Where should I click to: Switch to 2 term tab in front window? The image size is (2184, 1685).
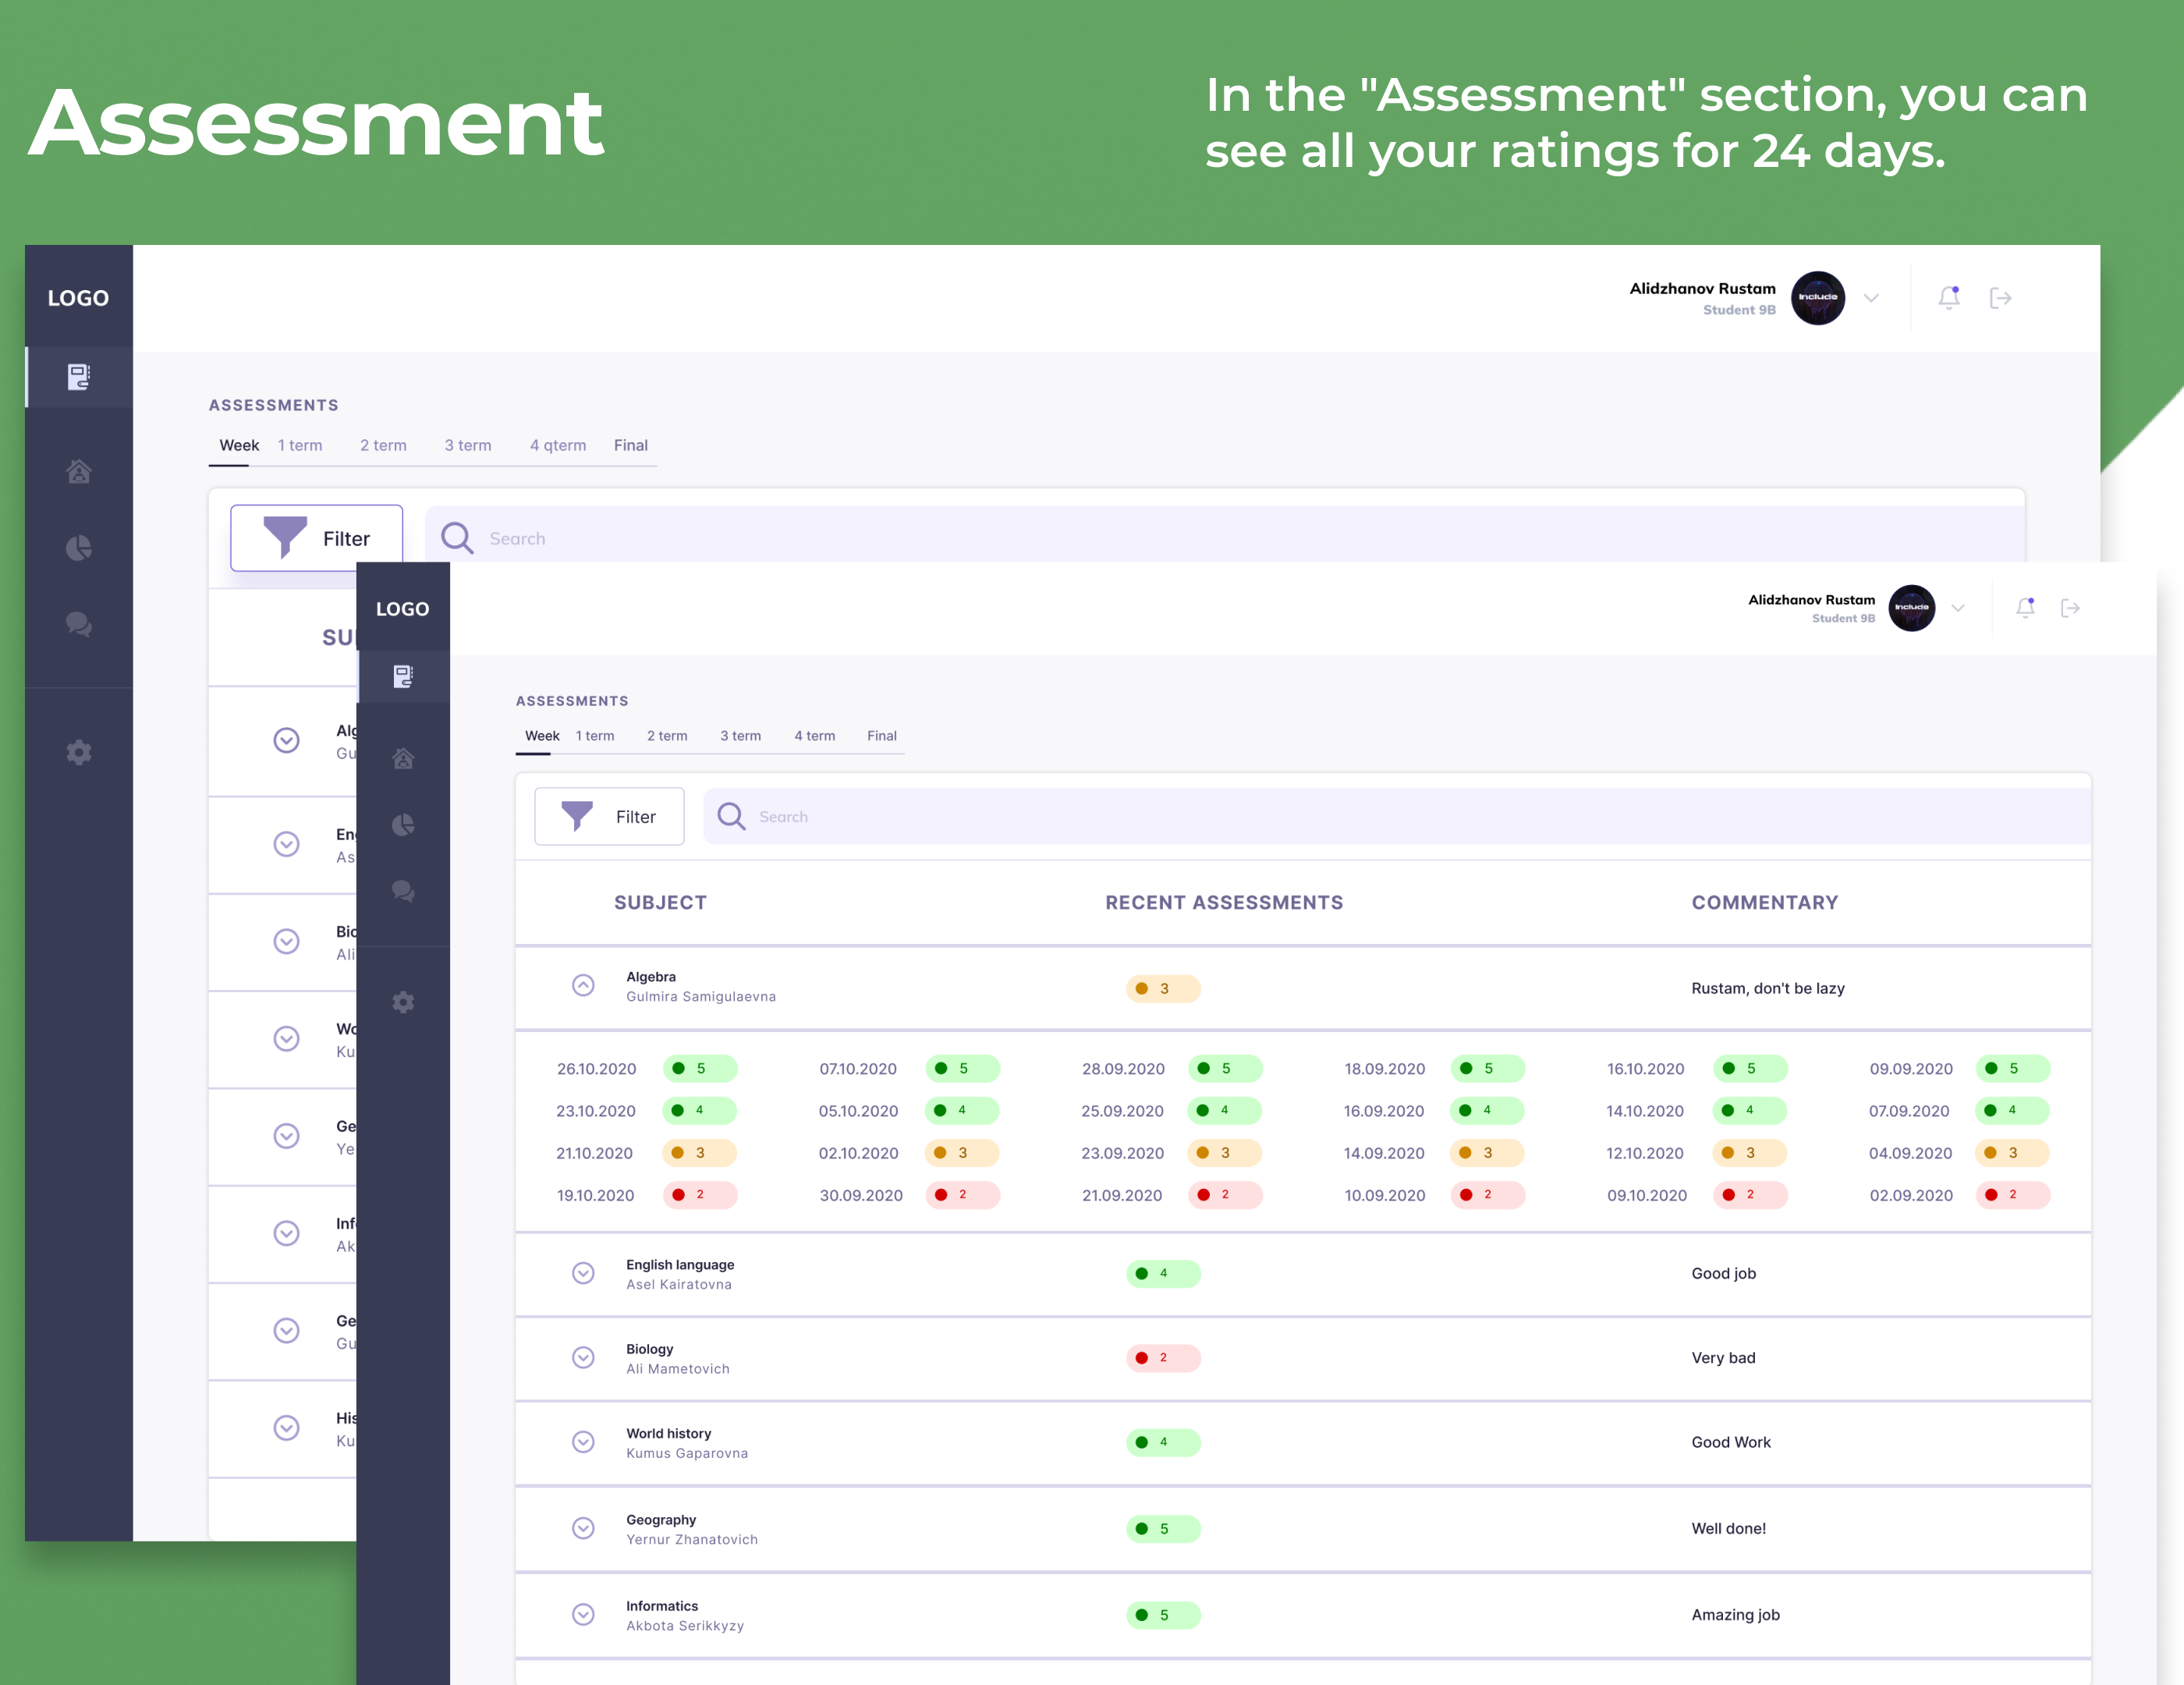pyautogui.click(x=667, y=735)
